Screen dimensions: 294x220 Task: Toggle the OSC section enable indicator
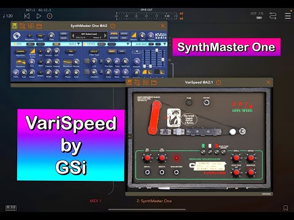[14, 44]
